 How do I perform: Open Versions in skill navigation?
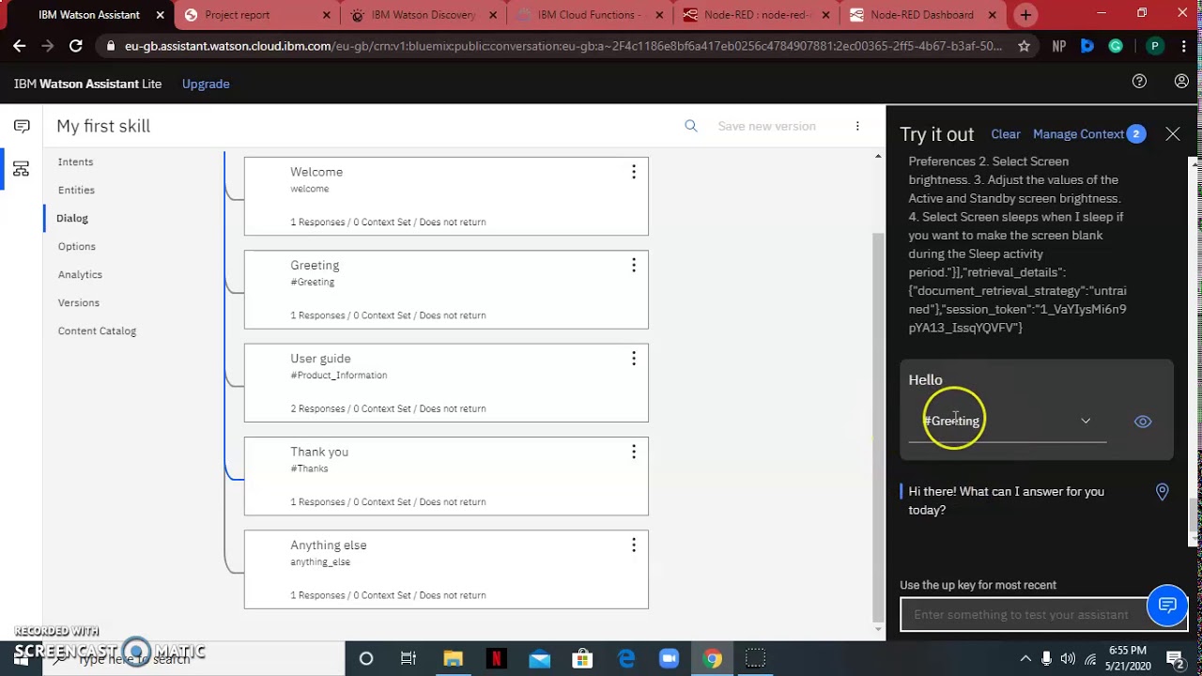coord(79,303)
